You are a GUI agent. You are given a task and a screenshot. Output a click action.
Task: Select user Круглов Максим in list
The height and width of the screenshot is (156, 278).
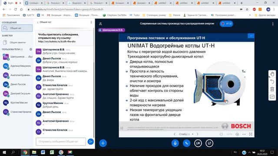17,103
